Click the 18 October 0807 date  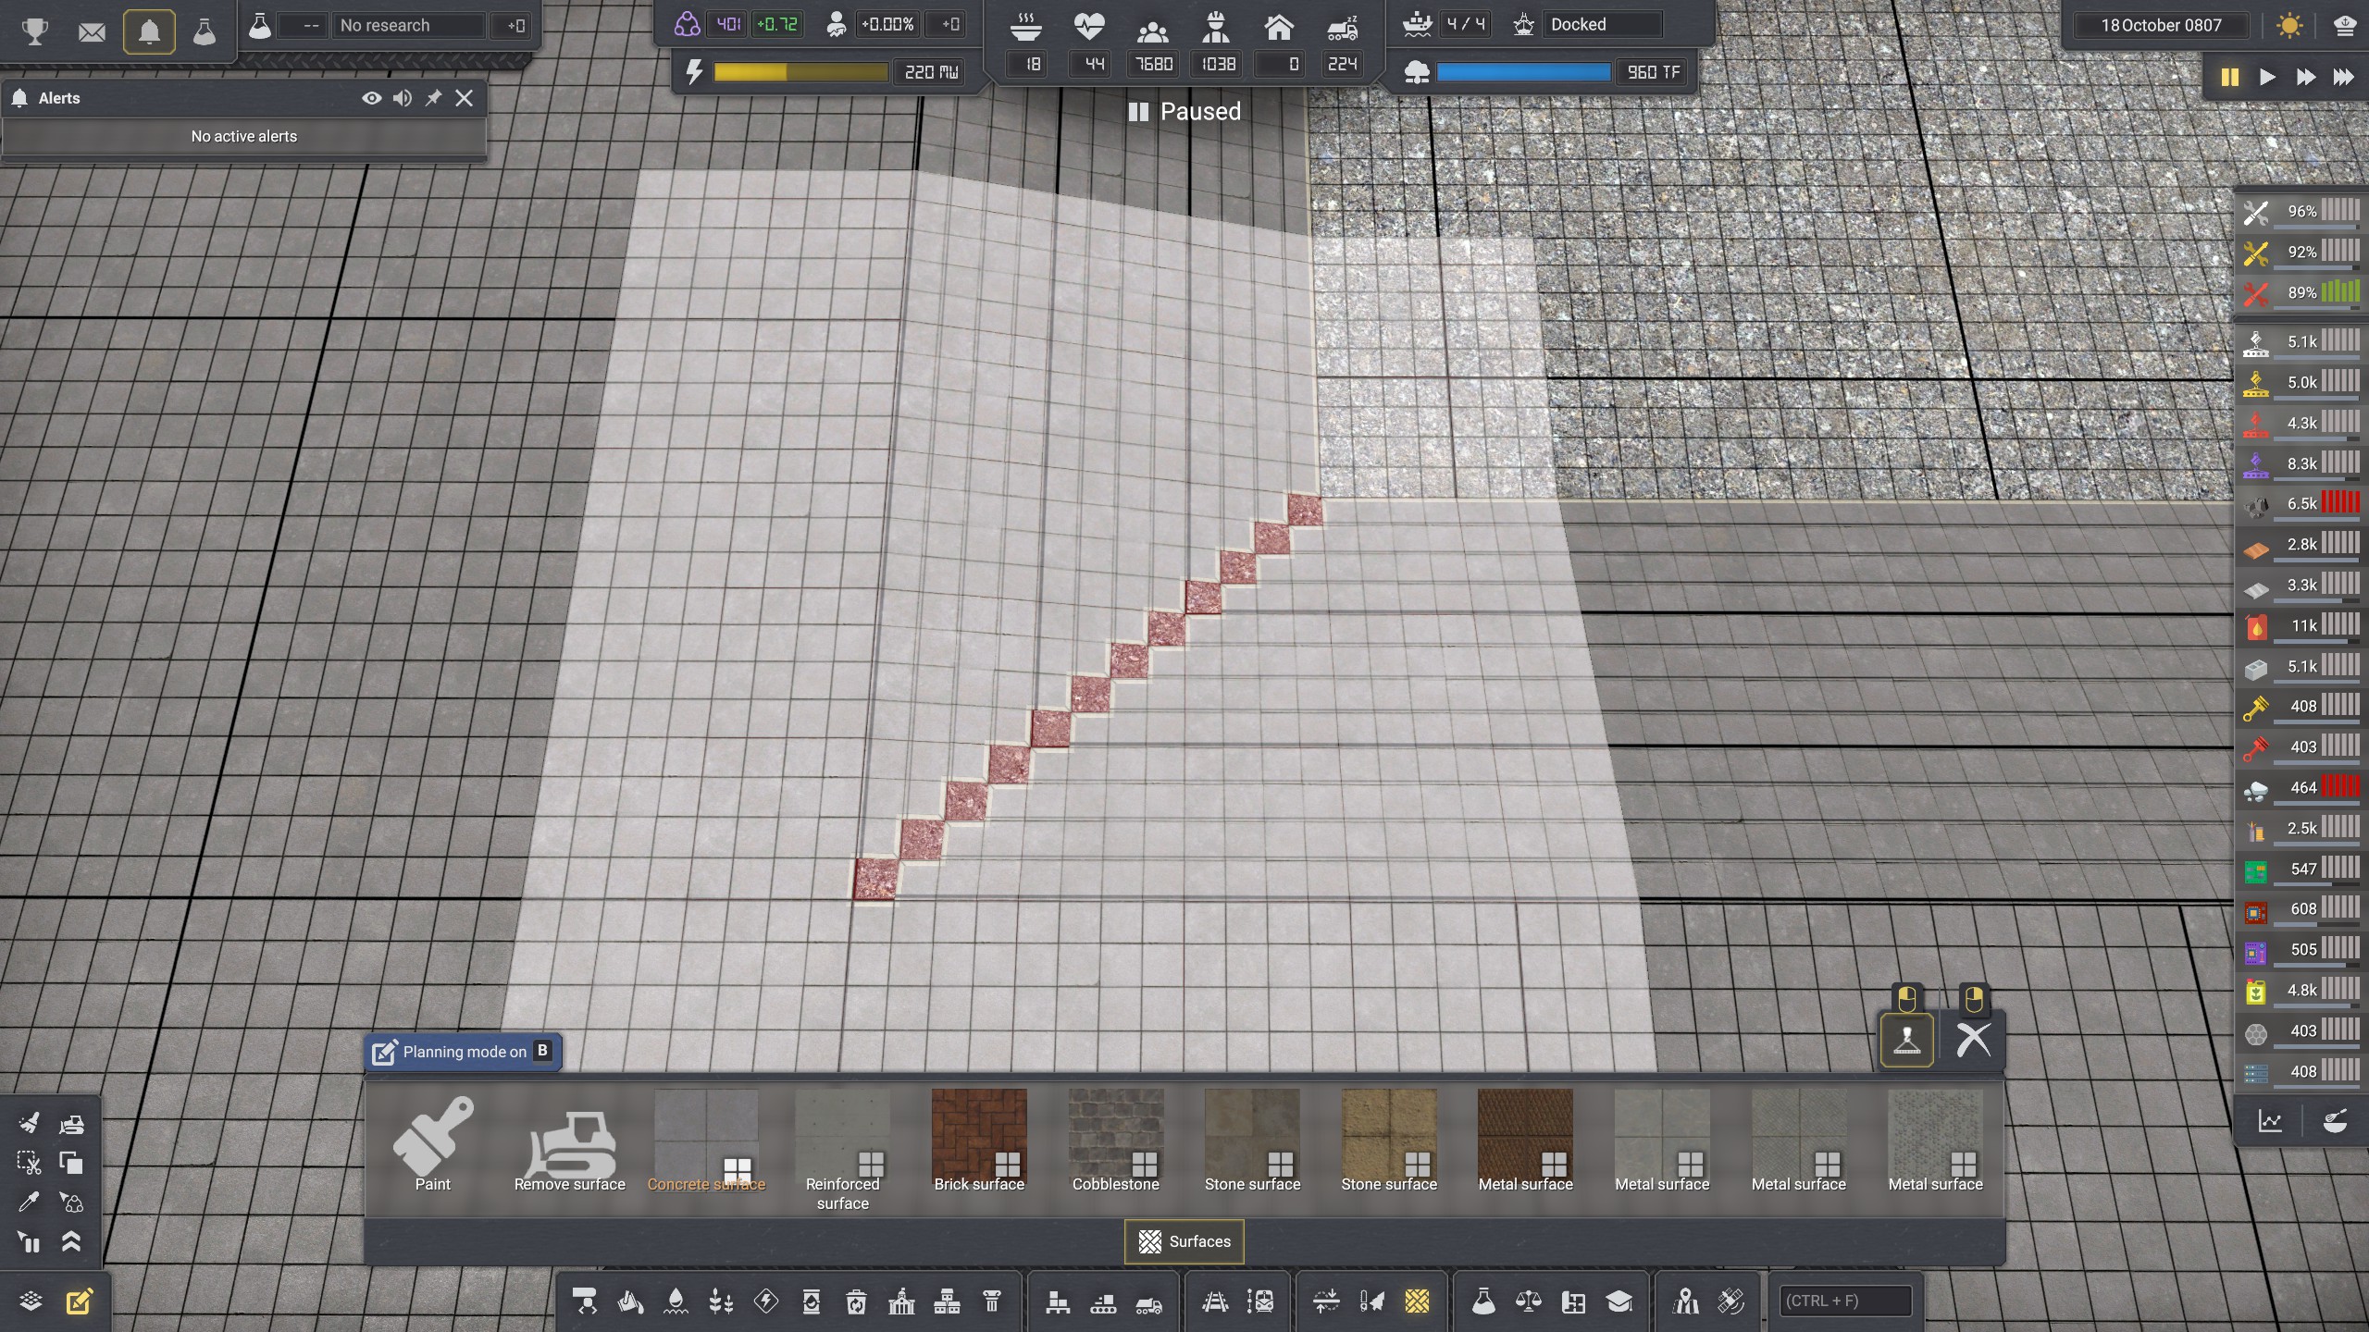pyautogui.click(x=2161, y=25)
